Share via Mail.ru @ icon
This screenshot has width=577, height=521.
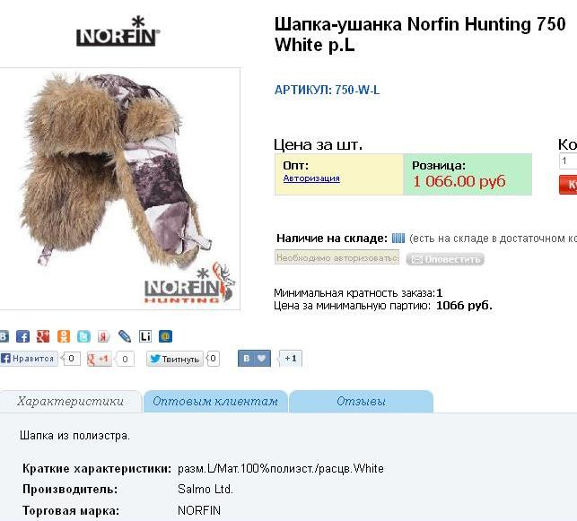coord(165,336)
